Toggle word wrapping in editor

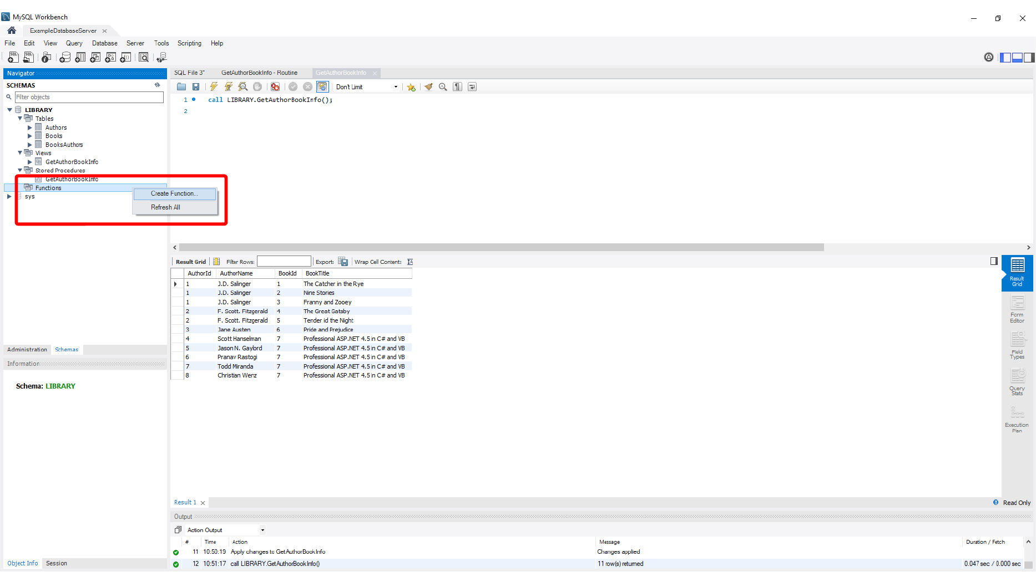click(472, 86)
